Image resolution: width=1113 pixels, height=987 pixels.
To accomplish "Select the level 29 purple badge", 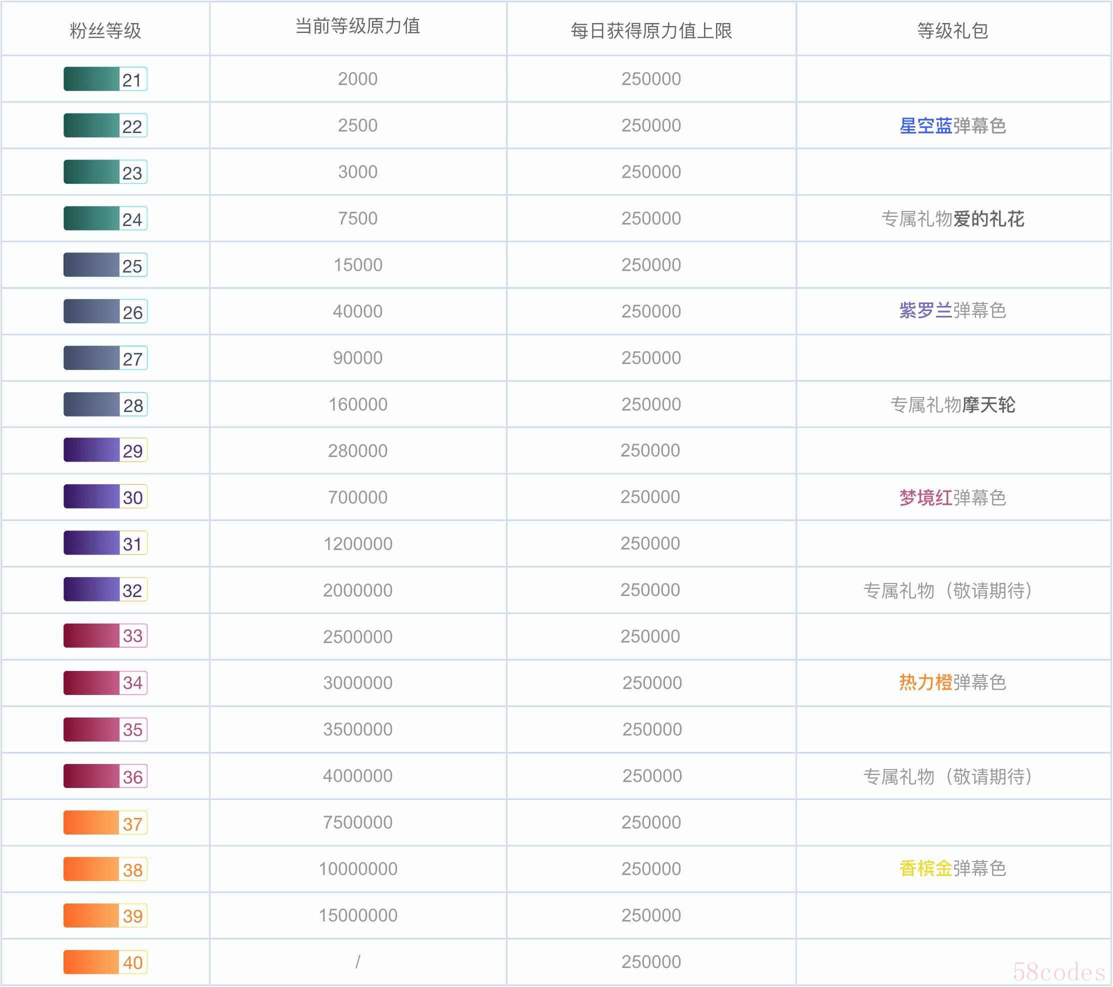I will pos(105,450).
